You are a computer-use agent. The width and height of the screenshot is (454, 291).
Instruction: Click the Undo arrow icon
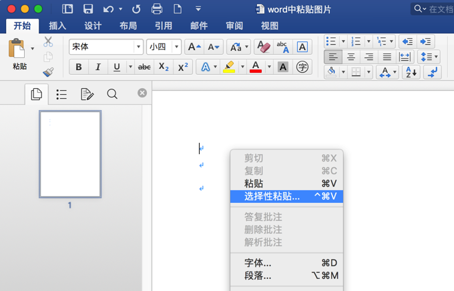coord(108,9)
